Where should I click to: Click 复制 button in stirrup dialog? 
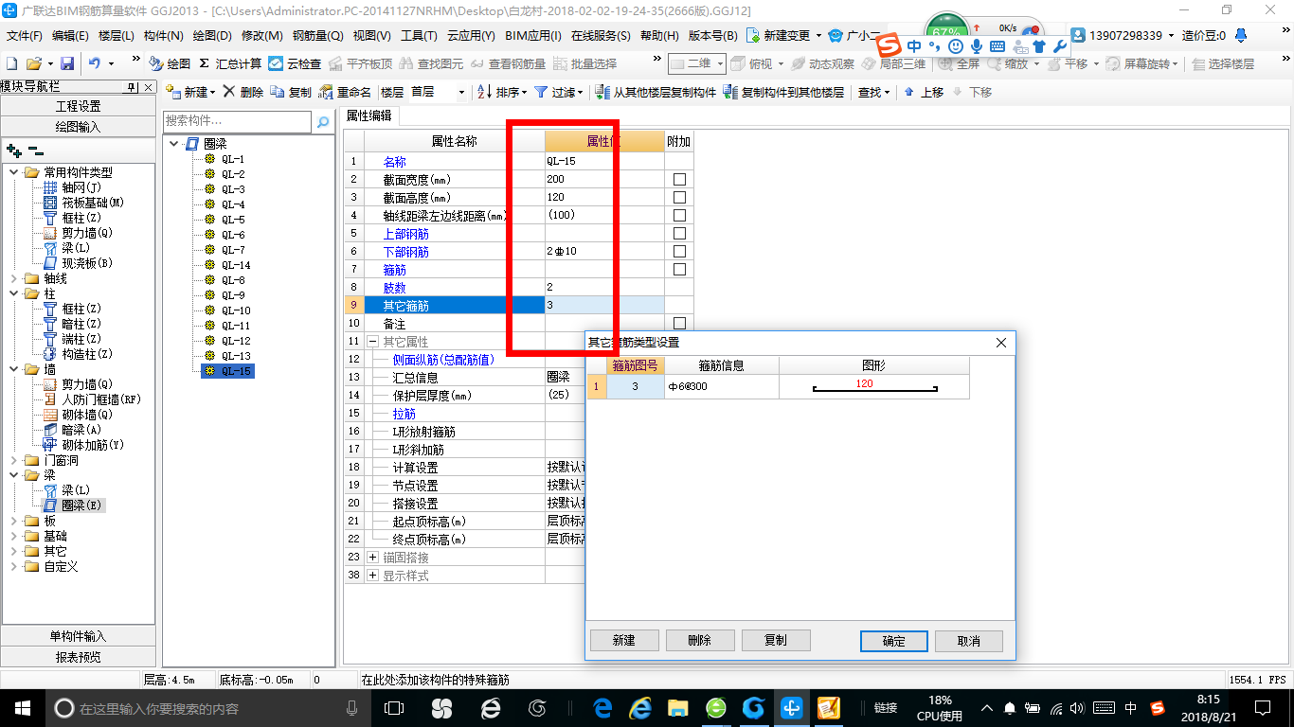tap(776, 640)
